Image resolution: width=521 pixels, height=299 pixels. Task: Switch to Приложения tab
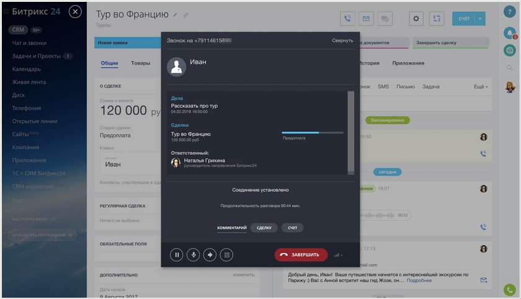point(408,63)
